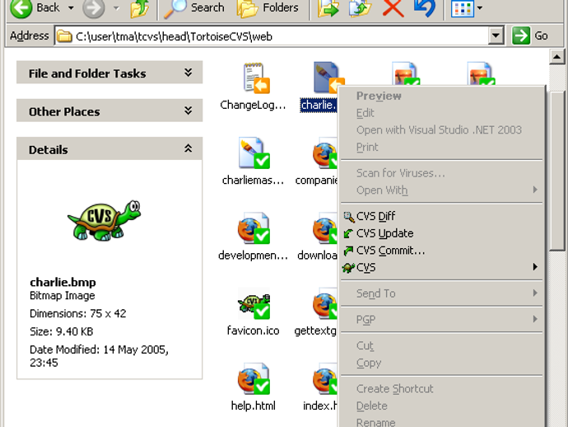The width and height of the screenshot is (568, 427).
Task: Open the Forward history dropdown arrow
Action: tap(116, 8)
